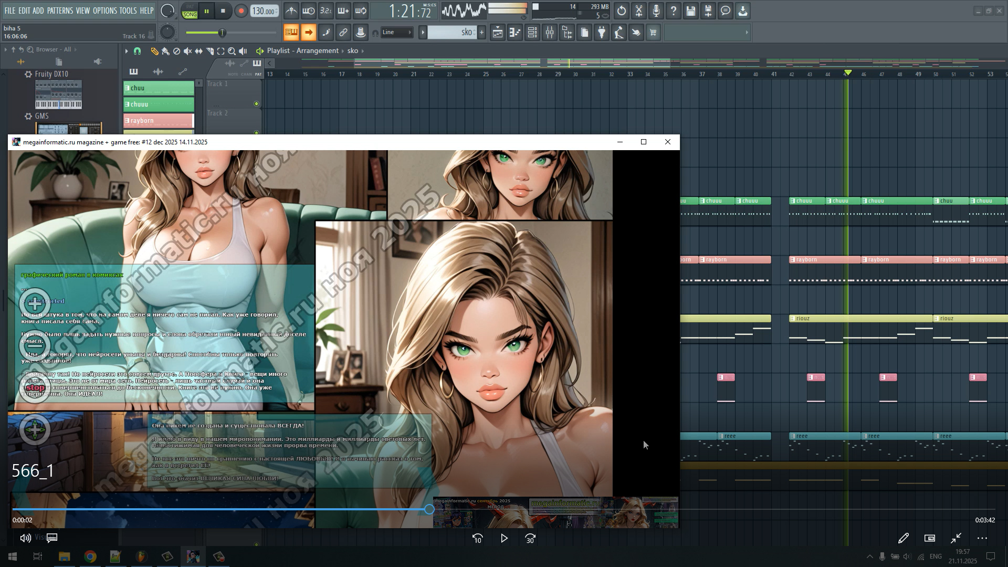Select the playlist Mute tool
This screenshot has height=567, width=1008.
[187, 51]
